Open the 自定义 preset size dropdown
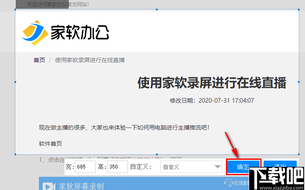The height and width of the screenshot is (190, 305). (x=191, y=167)
